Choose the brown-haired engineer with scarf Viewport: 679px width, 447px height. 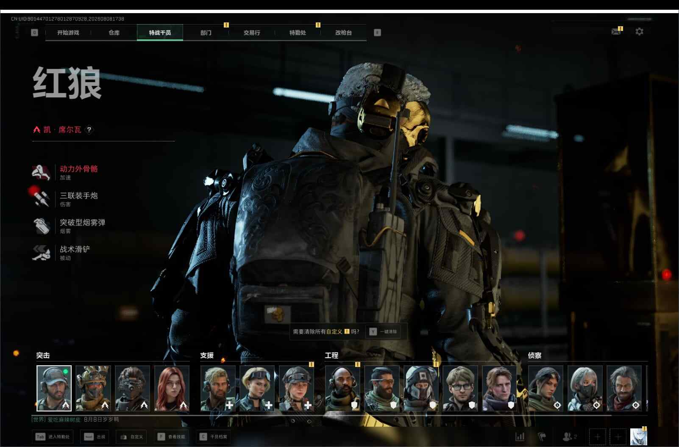pos(499,388)
